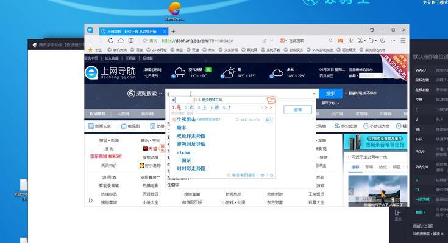This screenshot has width=448, height=243.
Task: Open the reading mode book icon
Action: click(x=131, y=41)
